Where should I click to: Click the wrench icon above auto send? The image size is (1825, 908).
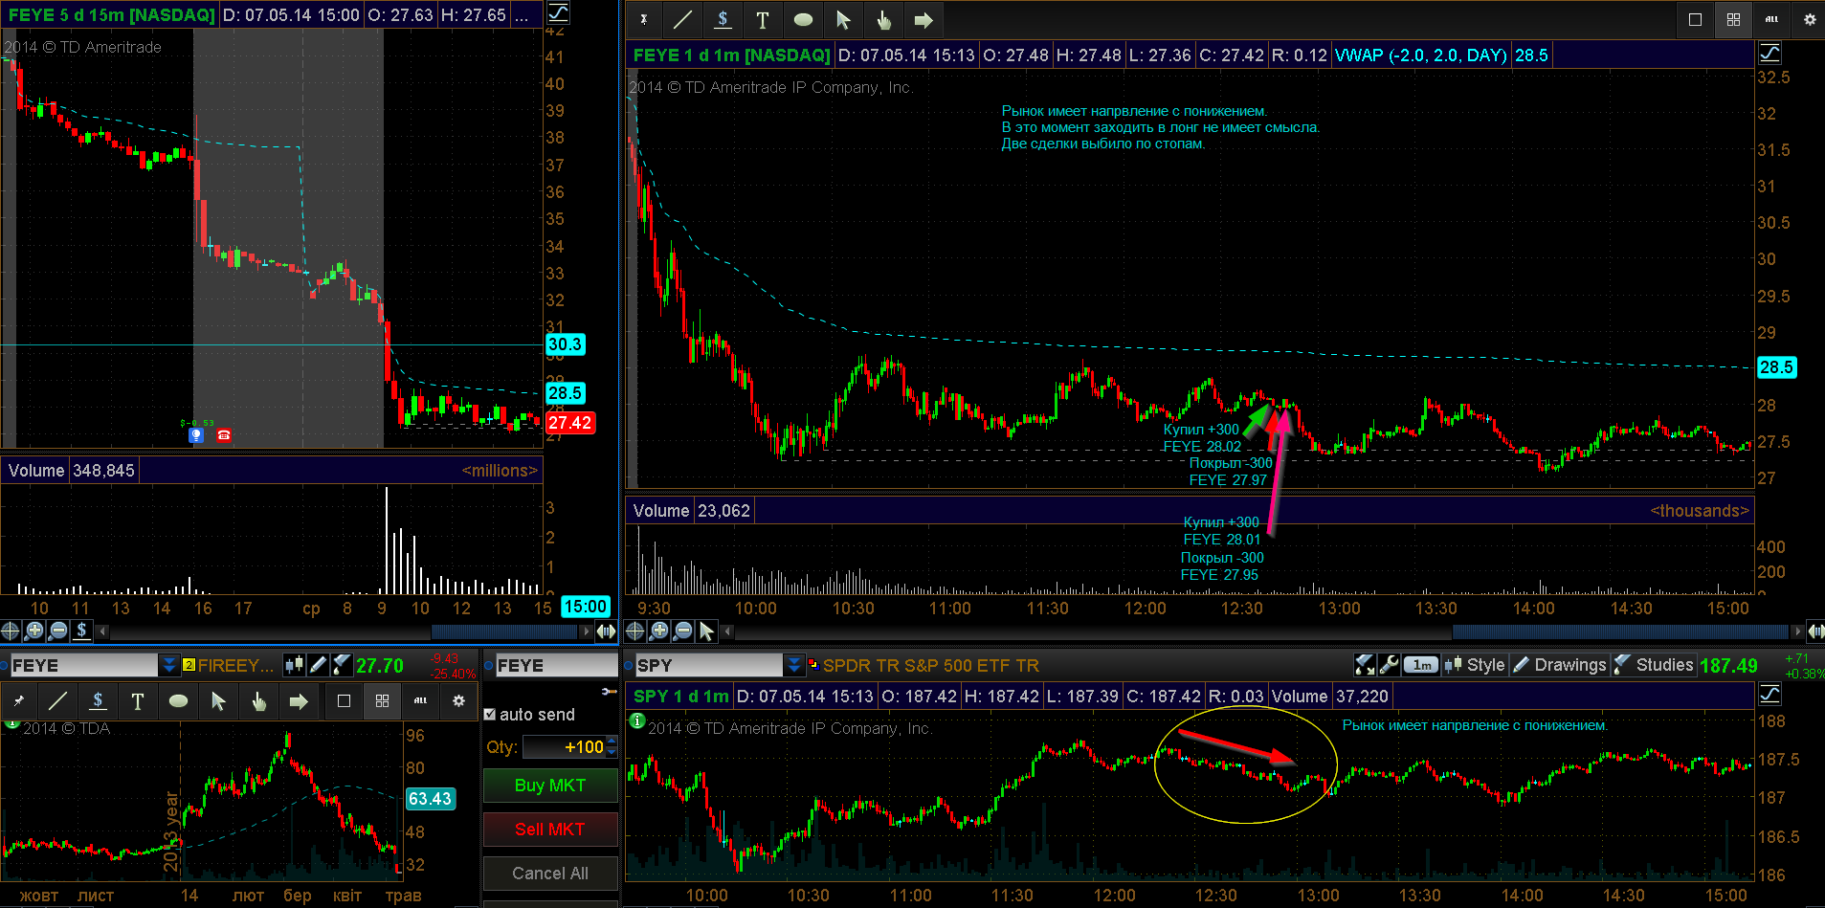(x=610, y=691)
